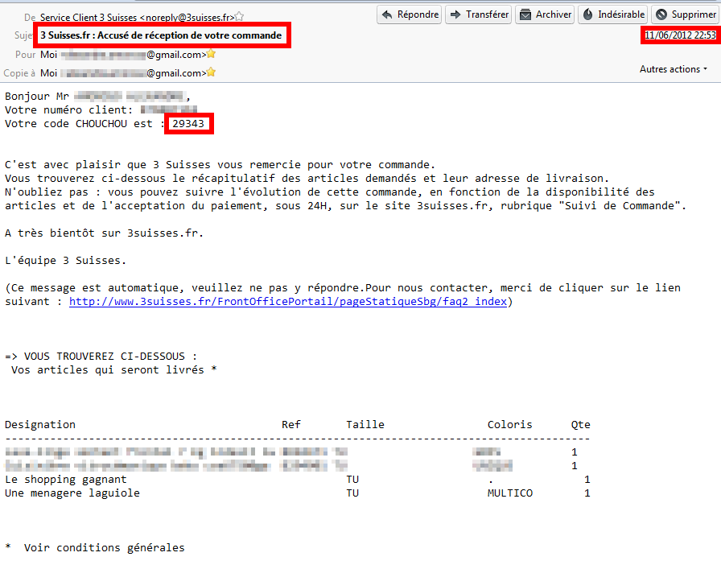This screenshot has height=569, width=721.
Task: Select the sender address noreply@3suisses.fr
Action: tap(188, 18)
